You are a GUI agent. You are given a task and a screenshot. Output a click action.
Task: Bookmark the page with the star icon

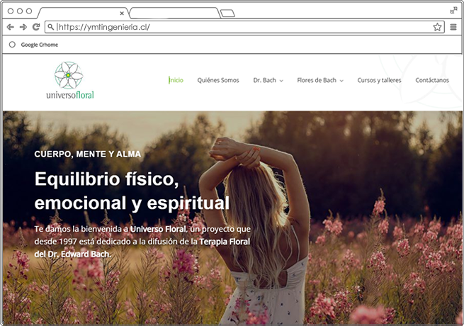[437, 27]
